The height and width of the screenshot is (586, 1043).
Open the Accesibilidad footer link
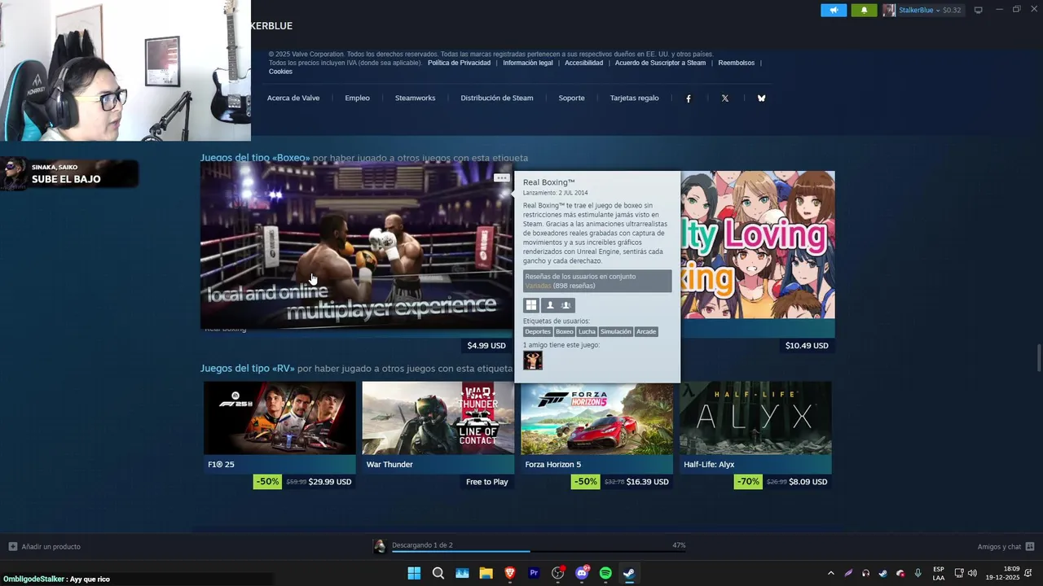(x=584, y=63)
